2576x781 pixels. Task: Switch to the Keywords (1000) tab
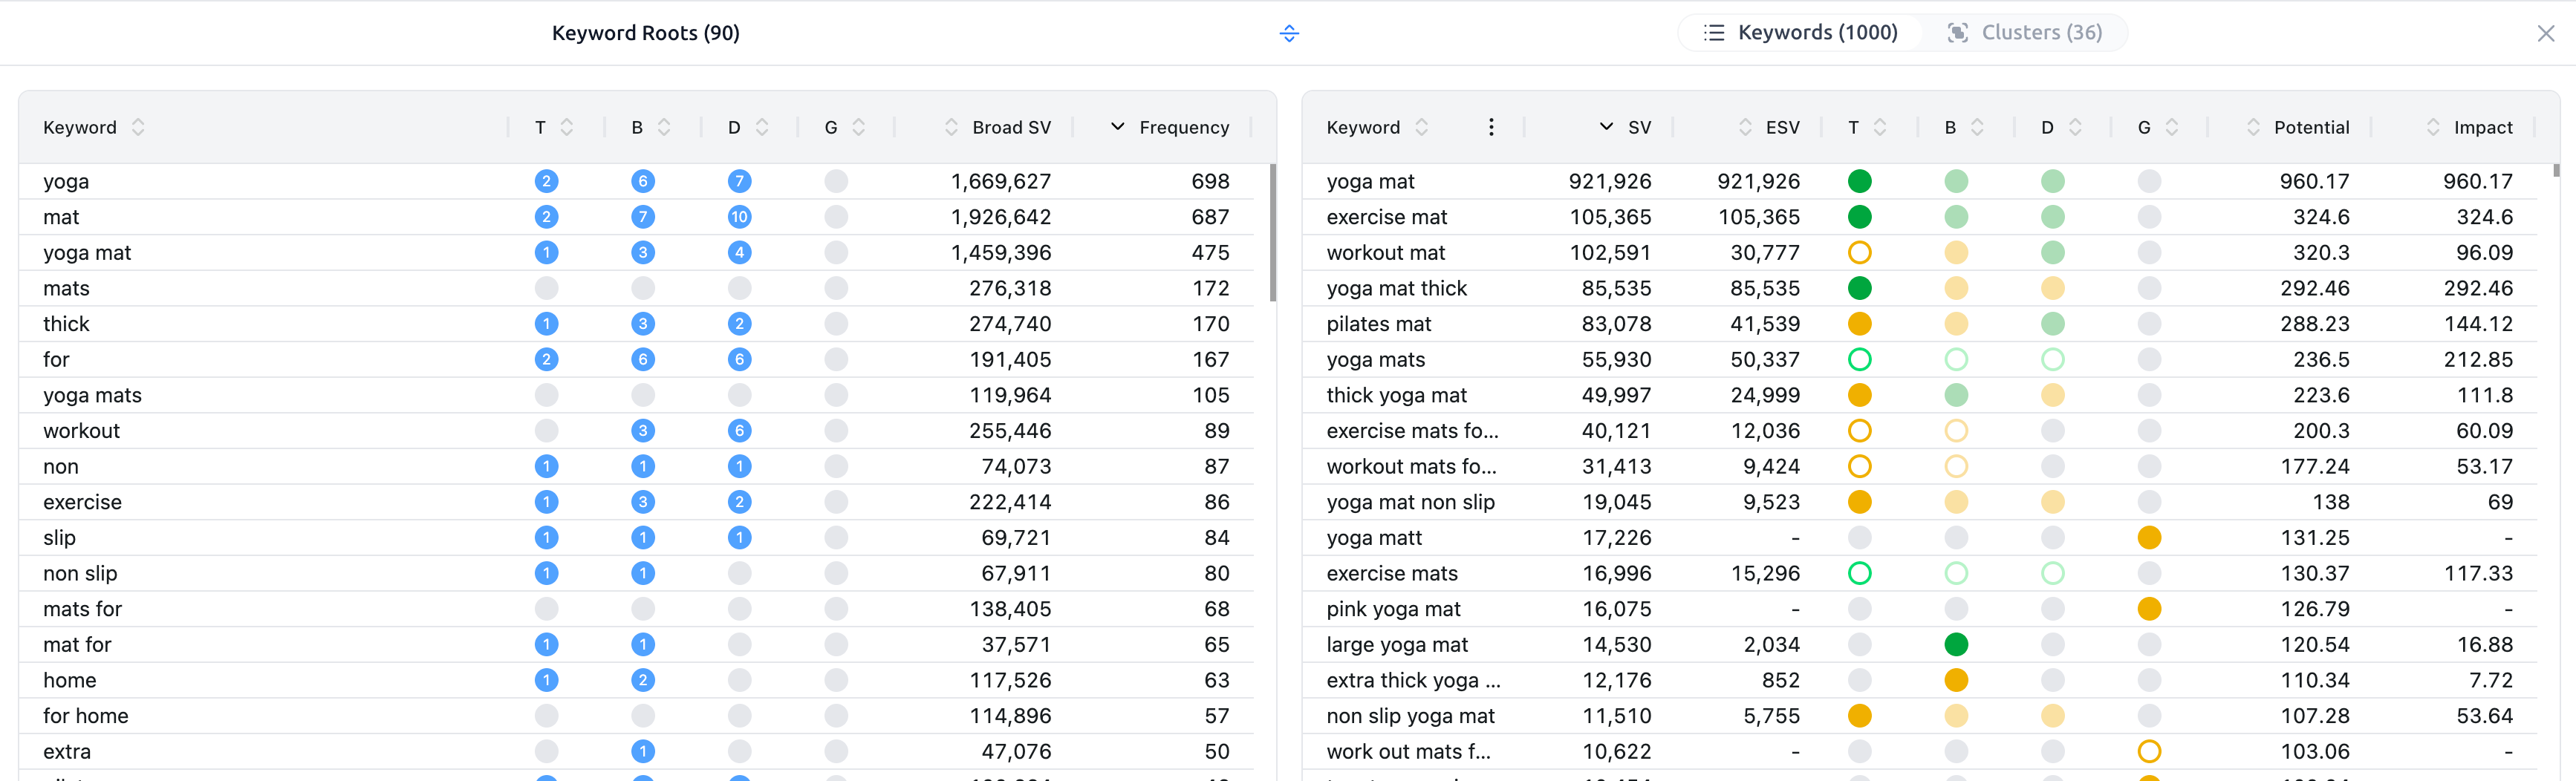coord(1820,32)
